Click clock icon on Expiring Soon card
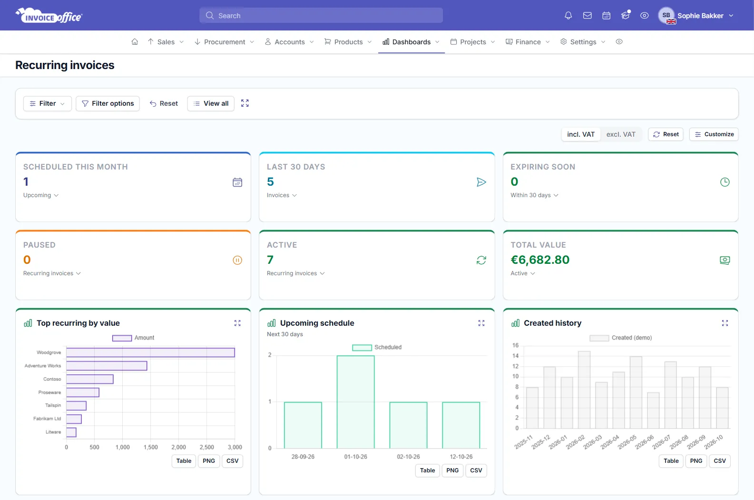The width and height of the screenshot is (754, 500). click(x=725, y=182)
